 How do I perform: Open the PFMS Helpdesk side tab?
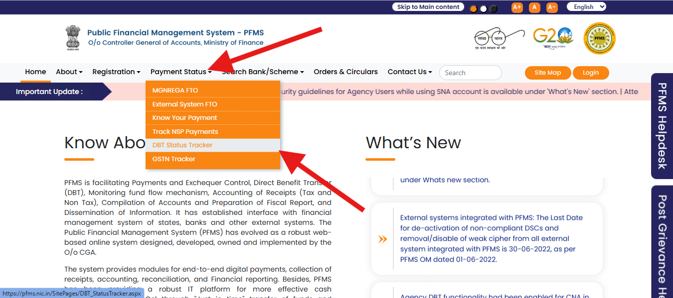point(662,126)
